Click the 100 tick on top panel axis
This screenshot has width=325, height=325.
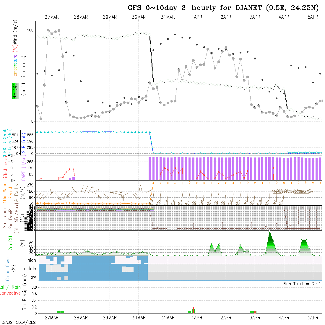30,30
